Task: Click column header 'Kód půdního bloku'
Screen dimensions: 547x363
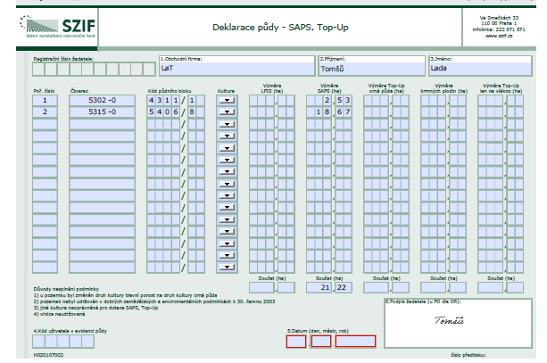Action: [170, 91]
